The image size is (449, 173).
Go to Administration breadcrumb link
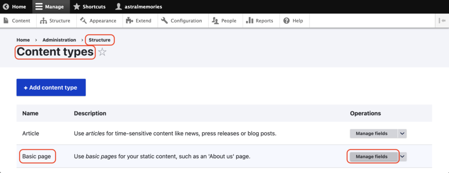pos(59,40)
